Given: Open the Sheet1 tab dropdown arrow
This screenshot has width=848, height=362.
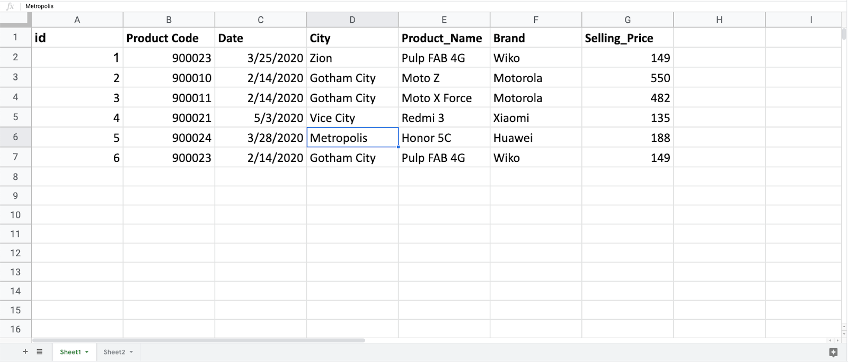Looking at the screenshot, I should (87, 352).
